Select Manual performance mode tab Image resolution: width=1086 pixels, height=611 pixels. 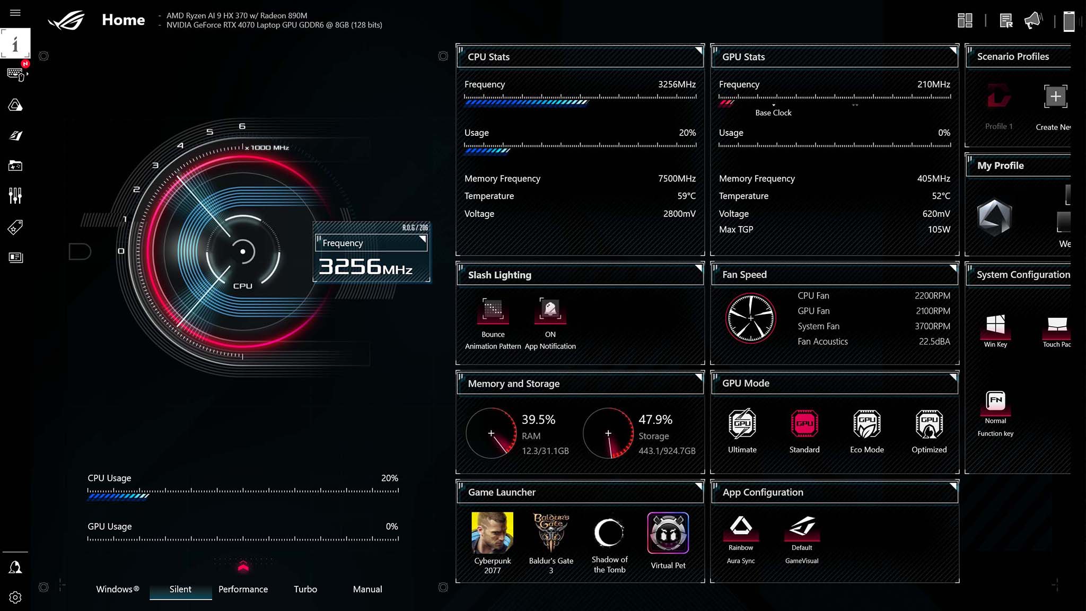point(366,589)
